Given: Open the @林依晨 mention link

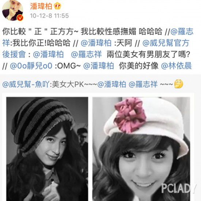Looking at the screenshot, I should pyautogui.click(x=176, y=66).
